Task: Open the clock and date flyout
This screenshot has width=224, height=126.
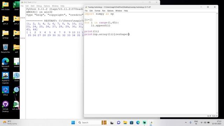Action: [217, 122]
